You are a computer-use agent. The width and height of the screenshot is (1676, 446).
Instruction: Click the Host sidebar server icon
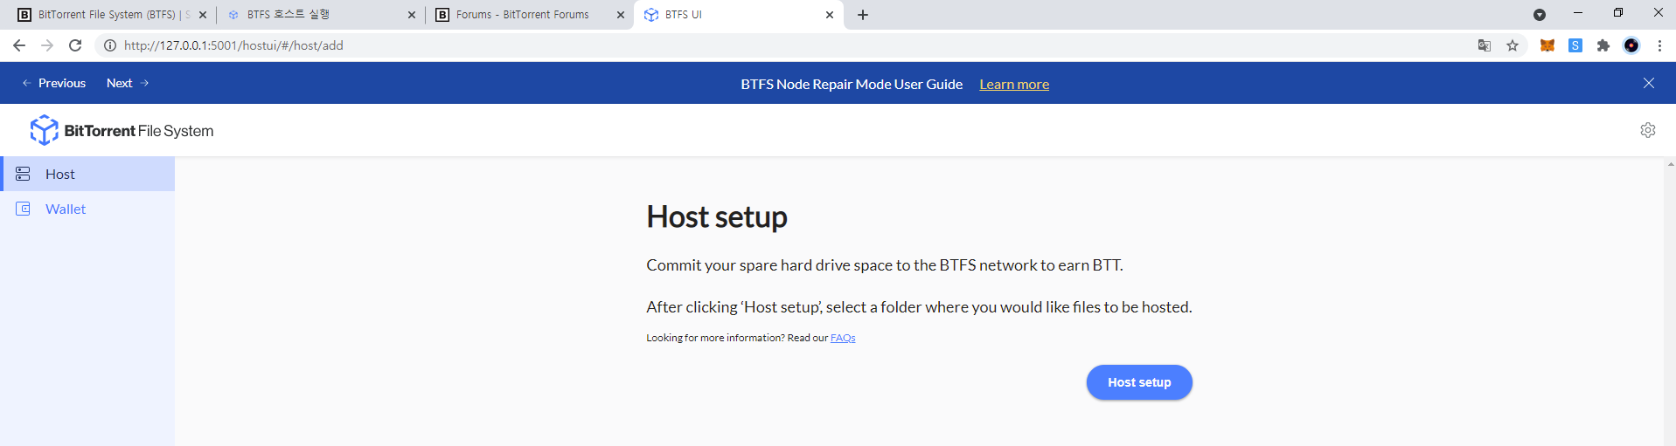click(x=23, y=174)
